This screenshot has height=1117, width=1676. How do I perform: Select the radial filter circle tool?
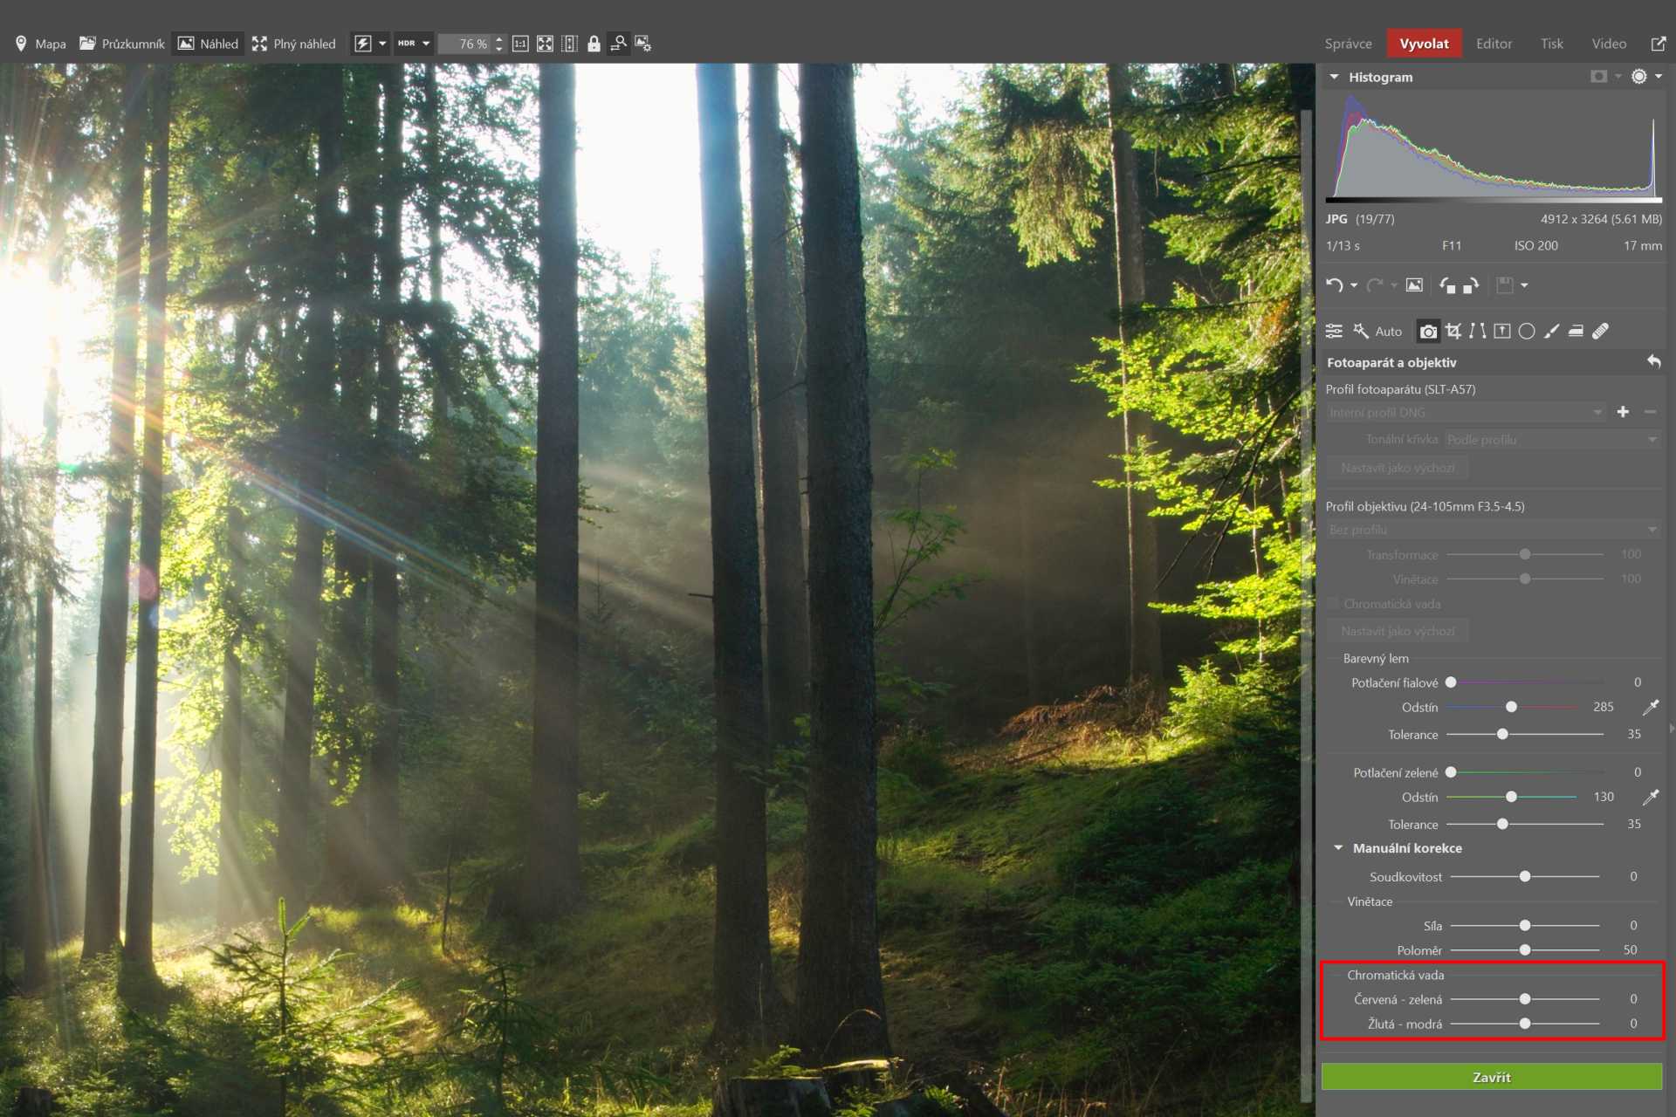pyautogui.click(x=1527, y=331)
